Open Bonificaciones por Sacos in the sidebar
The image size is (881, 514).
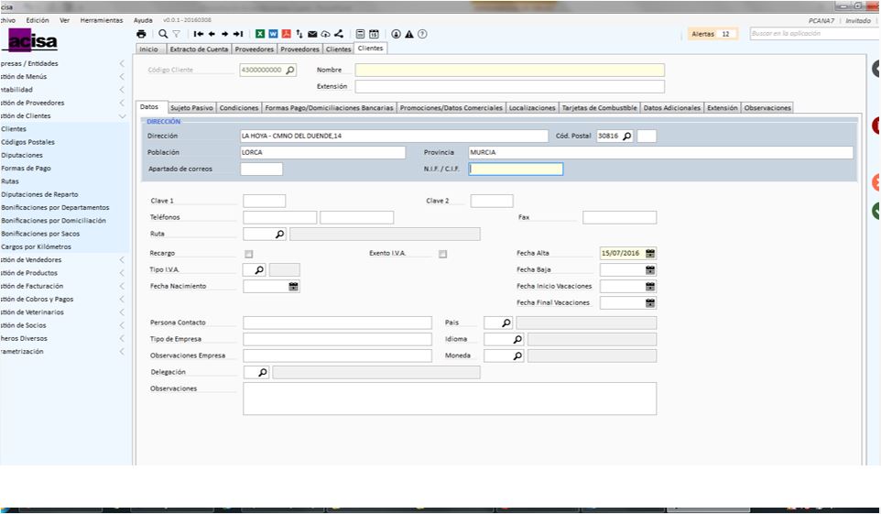(x=40, y=234)
